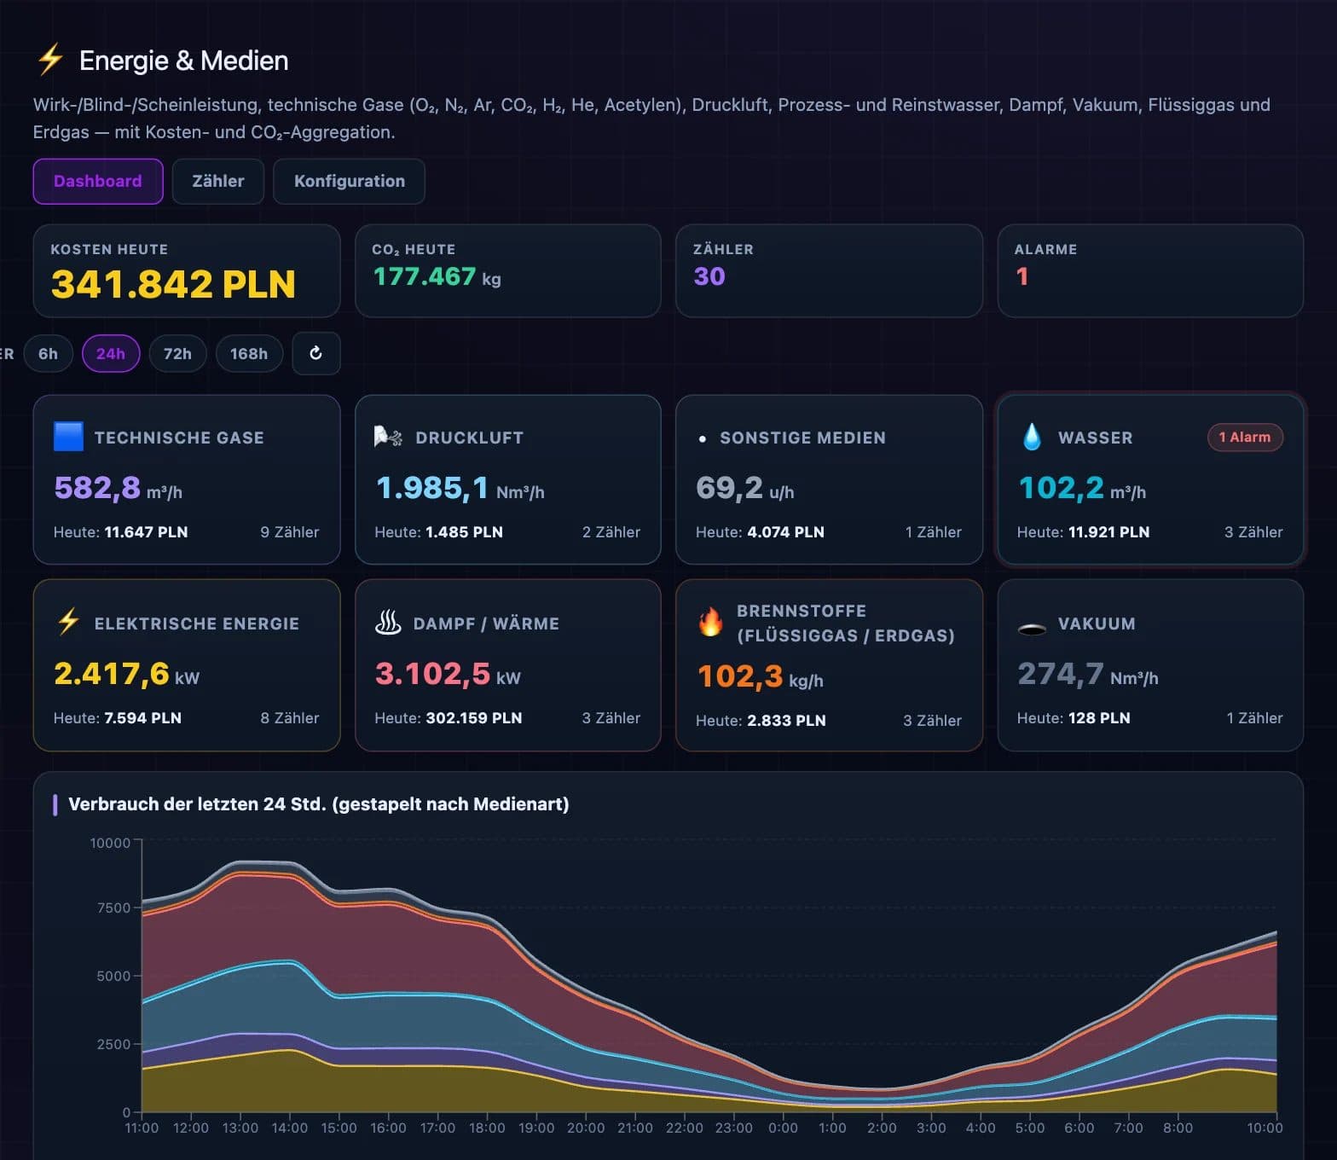Click the 9 Zähler count on Technische Gase
The width and height of the screenshot is (1337, 1160).
(x=290, y=532)
